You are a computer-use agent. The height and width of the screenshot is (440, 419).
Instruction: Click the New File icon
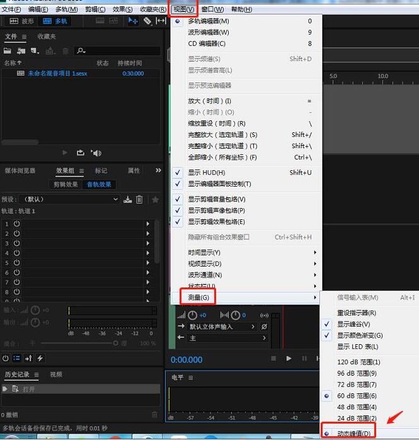click(35, 51)
